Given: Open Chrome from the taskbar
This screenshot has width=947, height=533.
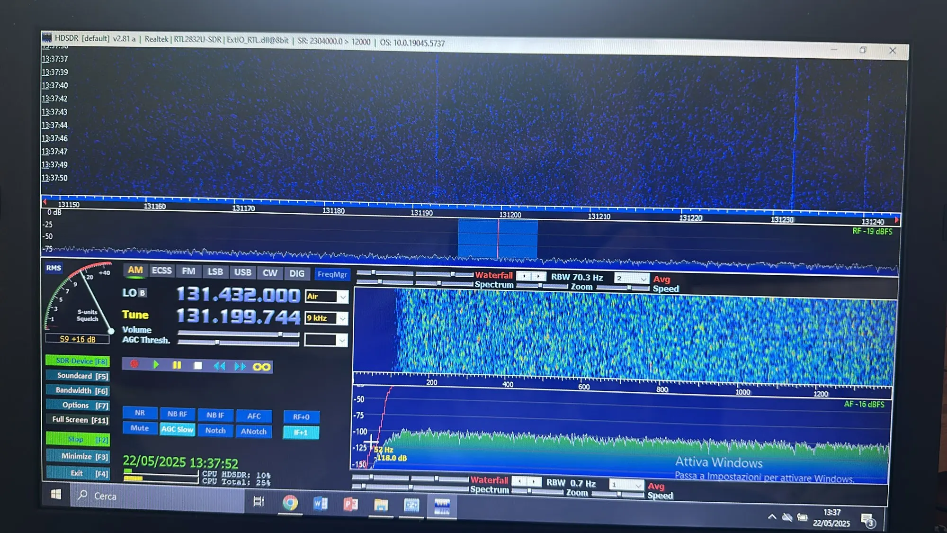Looking at the screenshot, I should click(290, 503).
